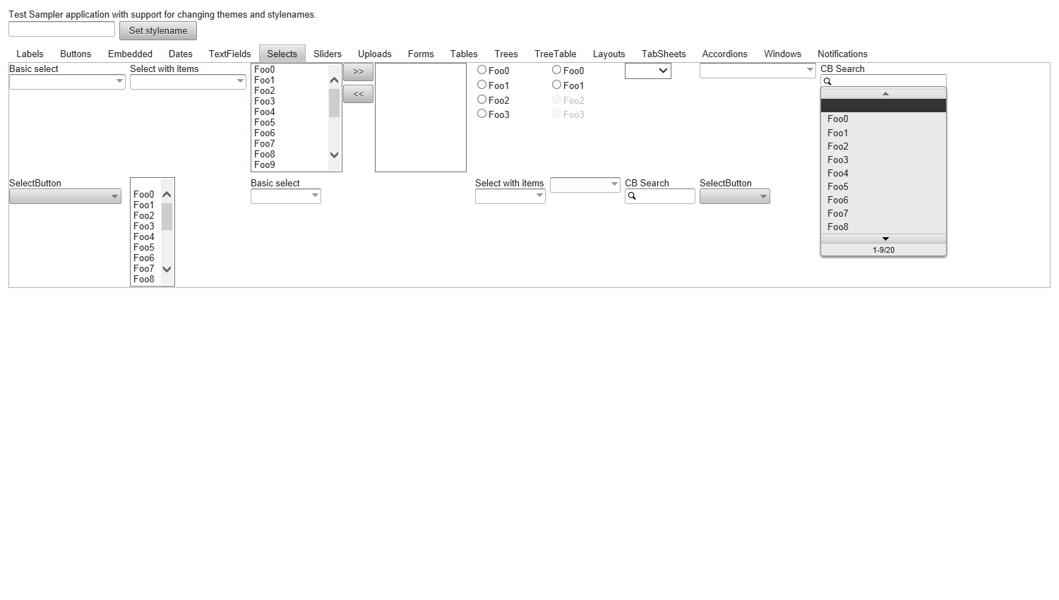Image resolution: width=1059 pixels, height=600 pixels.
Task: Select Foo6 in the twin-column list
Action: (265, 133)
